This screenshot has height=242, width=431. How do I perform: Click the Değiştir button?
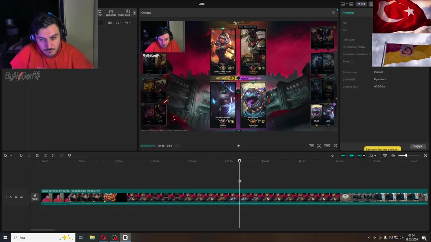pos(418,146)
